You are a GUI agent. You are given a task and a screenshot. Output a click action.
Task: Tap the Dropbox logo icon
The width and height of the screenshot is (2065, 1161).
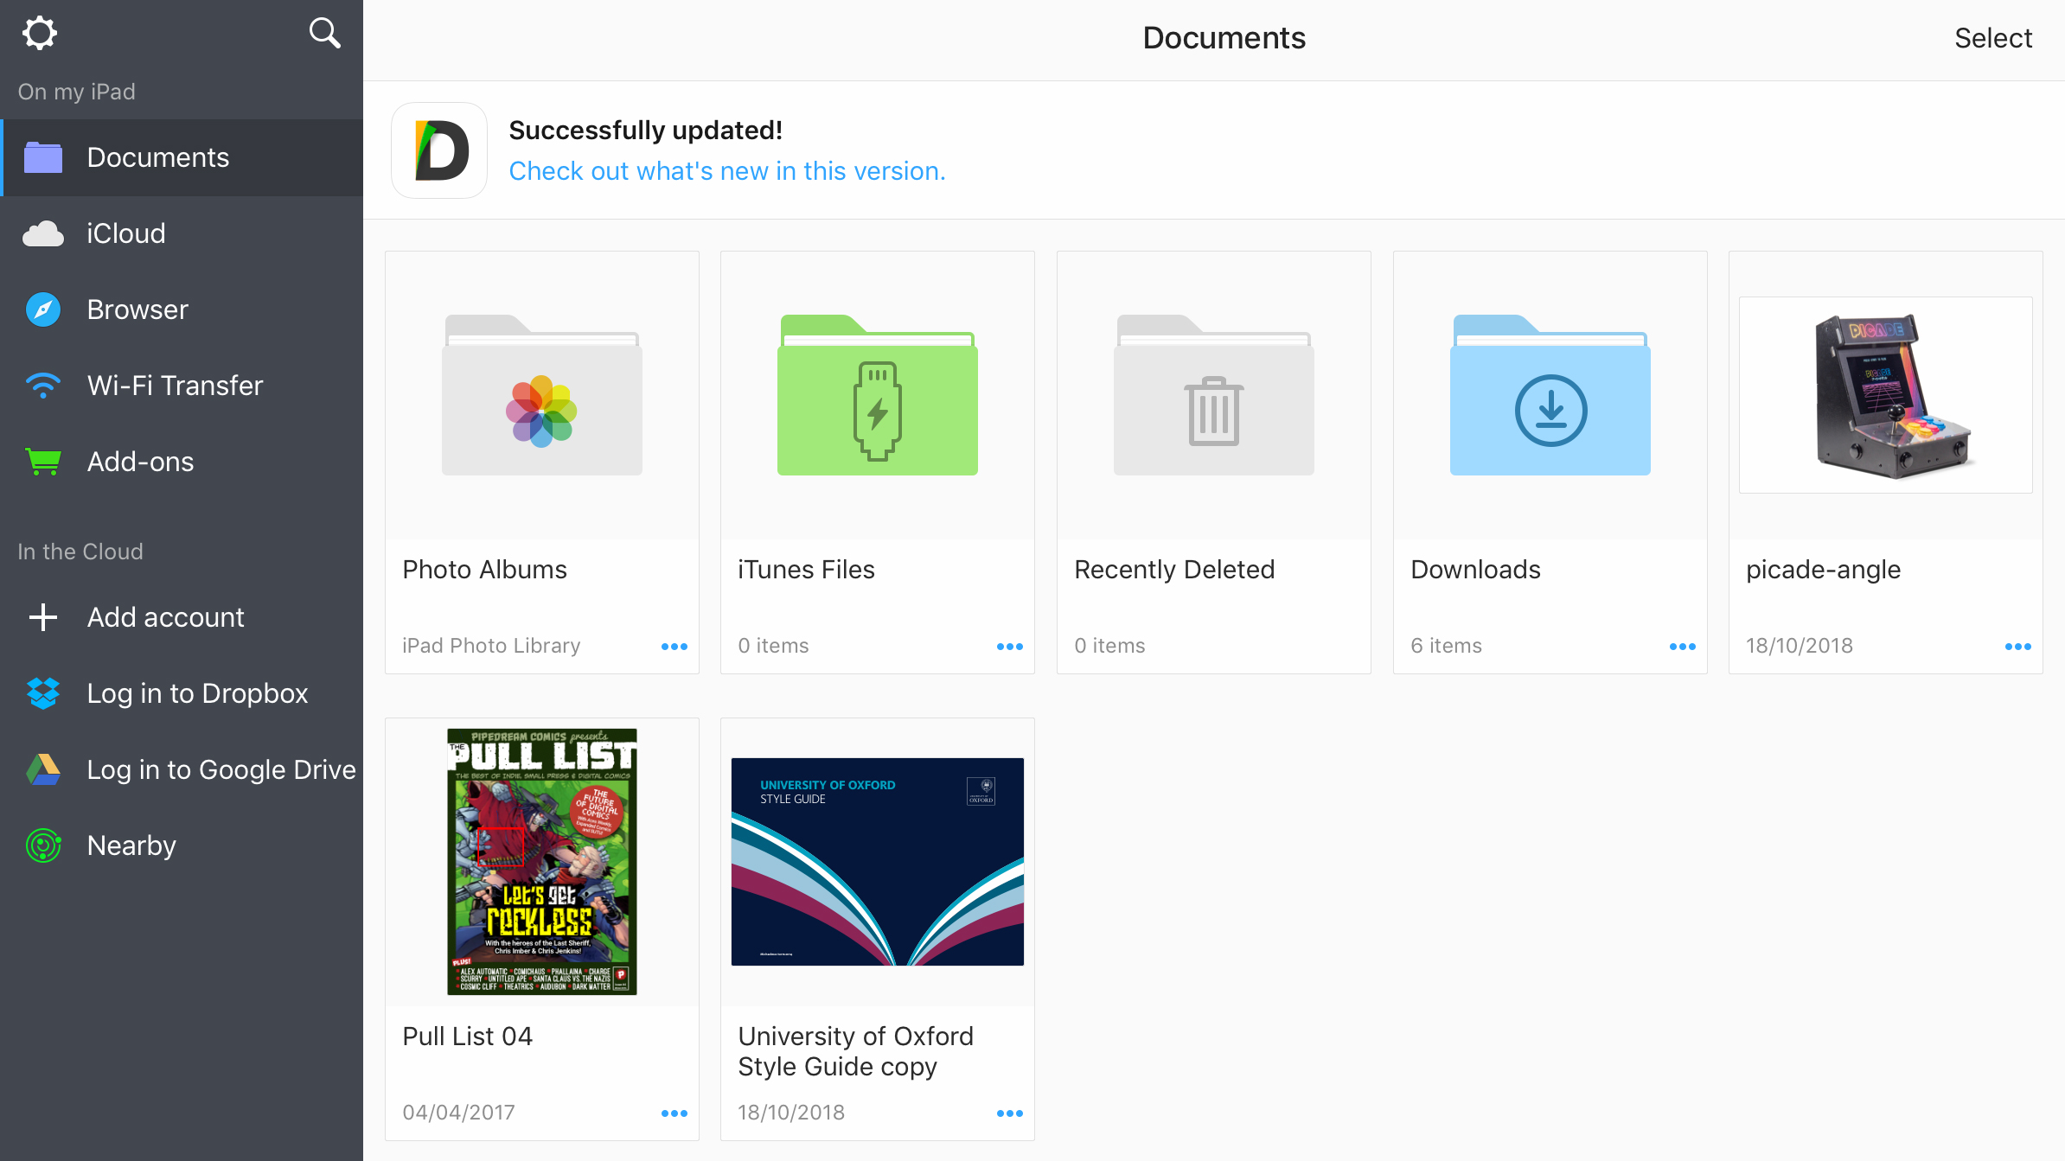(x=43, y=693)
